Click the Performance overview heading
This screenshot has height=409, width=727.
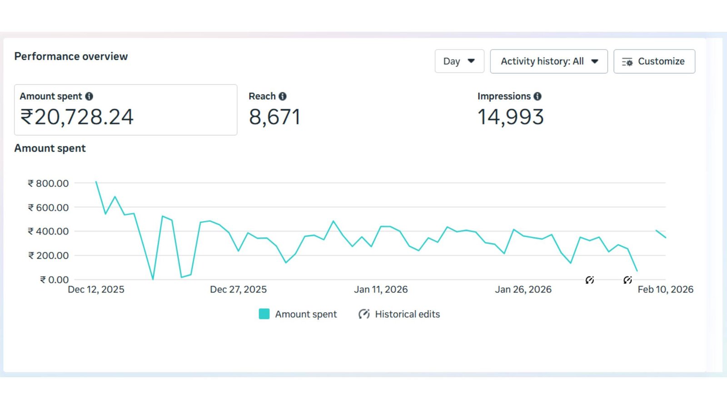click(x=71, y=56)
